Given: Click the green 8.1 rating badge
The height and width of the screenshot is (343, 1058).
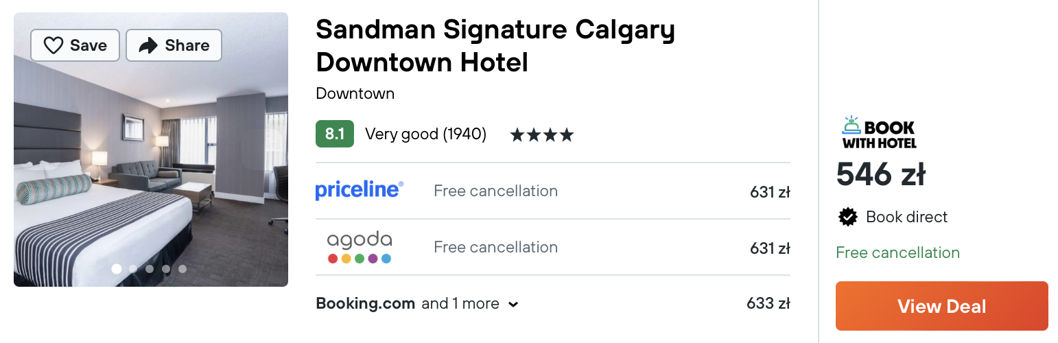Looking at the screenshot, I should [335, 134].
